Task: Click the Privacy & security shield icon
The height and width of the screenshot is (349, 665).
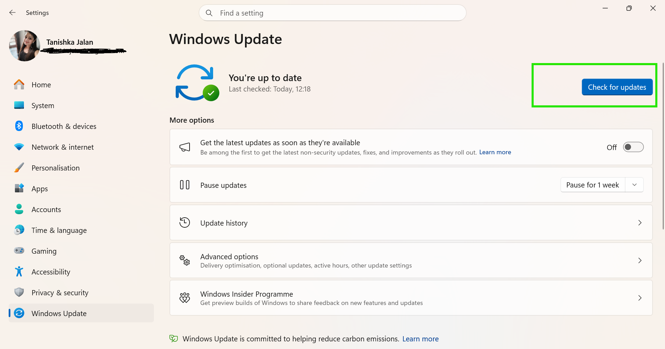Action: 19,292
